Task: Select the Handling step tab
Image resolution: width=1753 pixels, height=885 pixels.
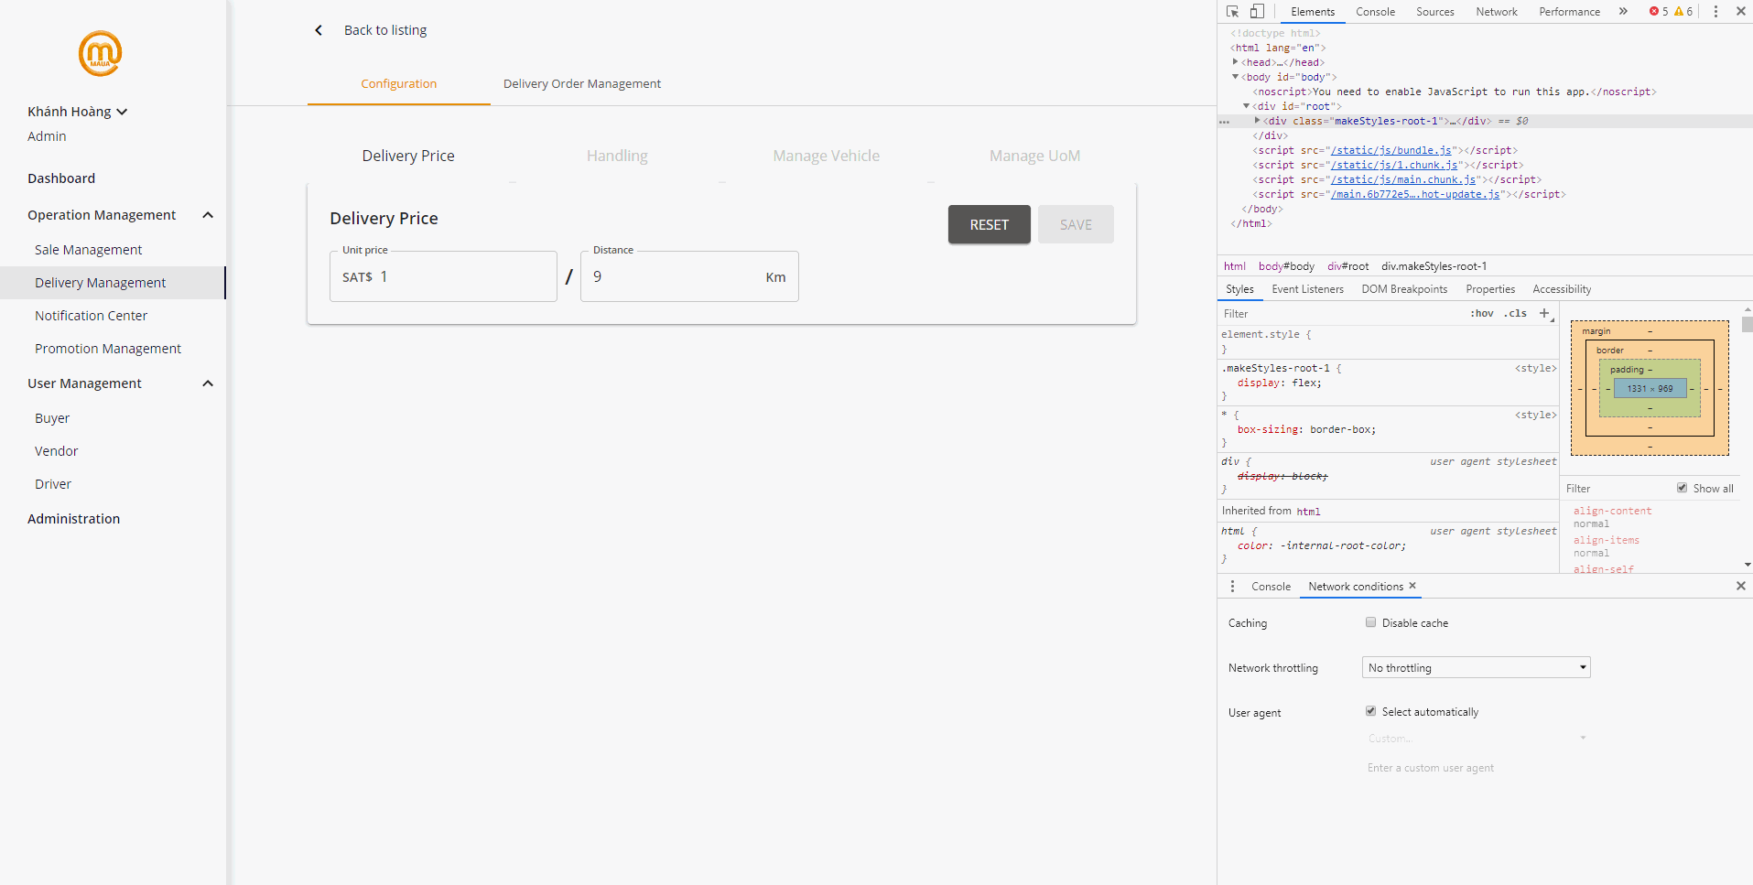Action: (617, 156)
